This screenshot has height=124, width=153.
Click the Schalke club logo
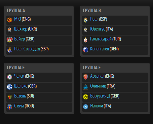tap(10, 87)
